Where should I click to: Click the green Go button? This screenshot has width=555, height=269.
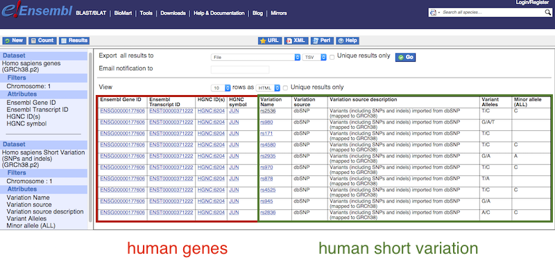(x=406, y=58)
